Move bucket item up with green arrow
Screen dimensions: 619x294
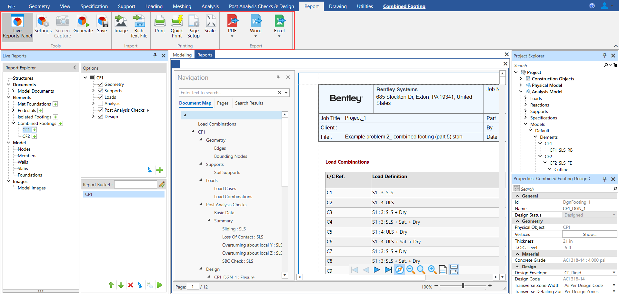coord(111,285)
